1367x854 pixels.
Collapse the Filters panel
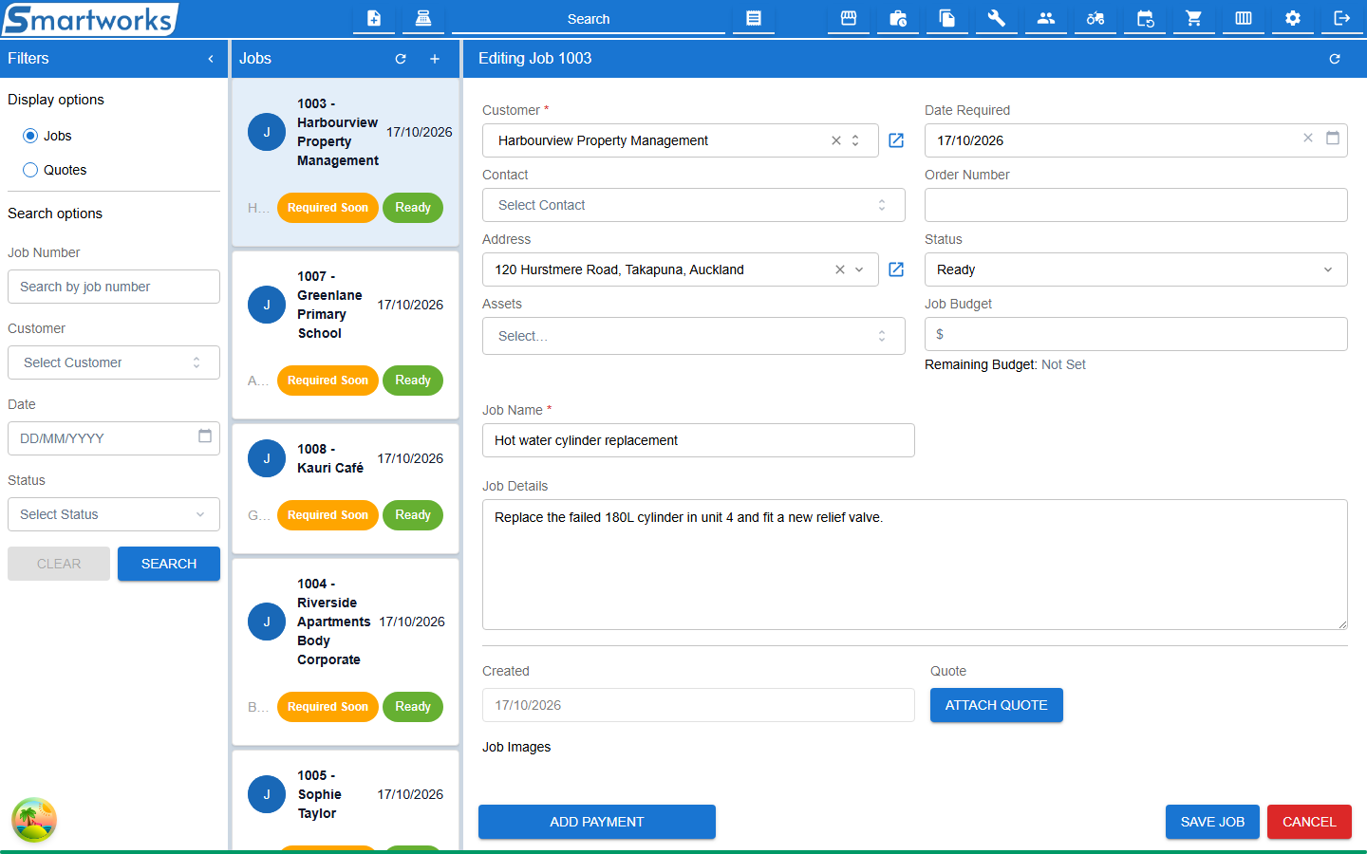[x=211, y=59]
